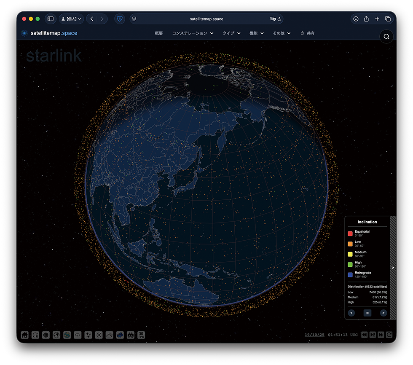
Task: Reset time with the circular arrow icon
Action: point(389,335)
